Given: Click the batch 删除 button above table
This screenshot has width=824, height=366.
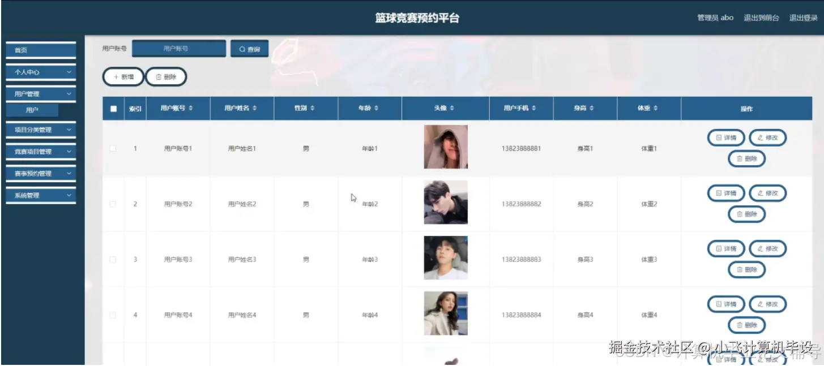Looking at the screenshot, I should tap(166, 77).
